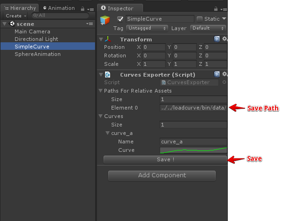Edit the SimpleCurve object name field
Viewport: 282px width, 221px height.
coord(160,19)
